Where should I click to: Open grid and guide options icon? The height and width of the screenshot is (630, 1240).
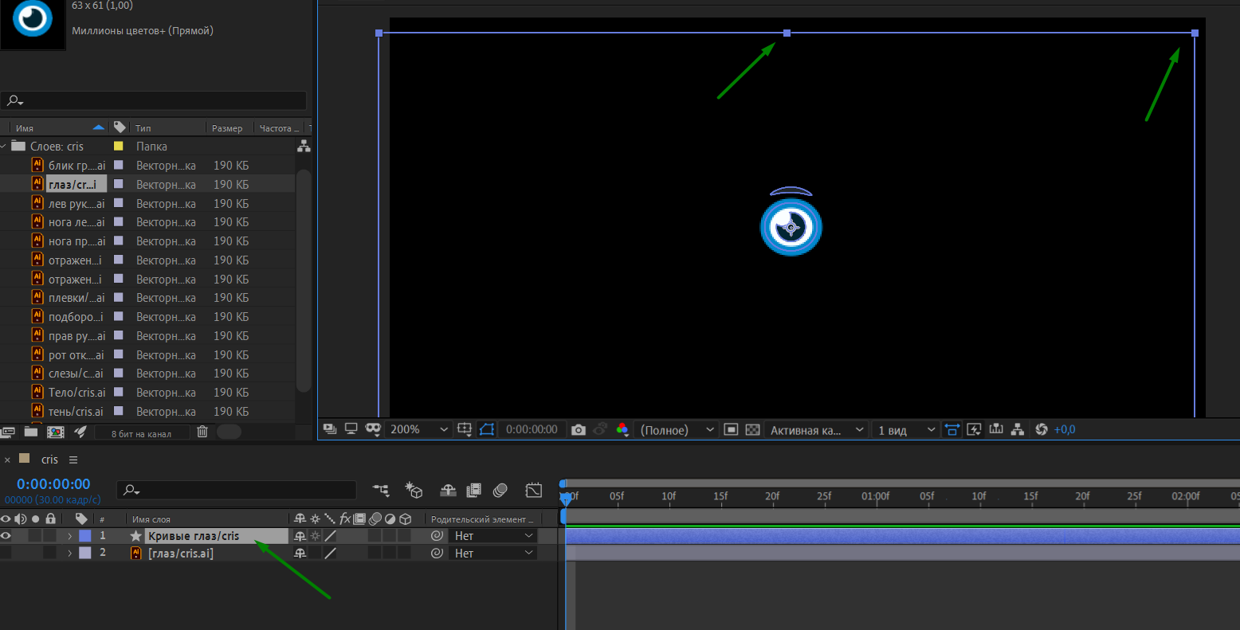[x=465, y=428]
